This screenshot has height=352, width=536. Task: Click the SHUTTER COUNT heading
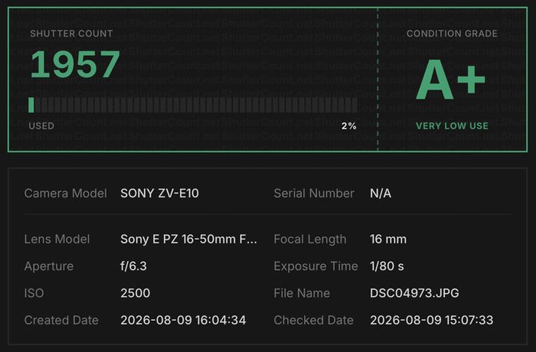[71, 34]
